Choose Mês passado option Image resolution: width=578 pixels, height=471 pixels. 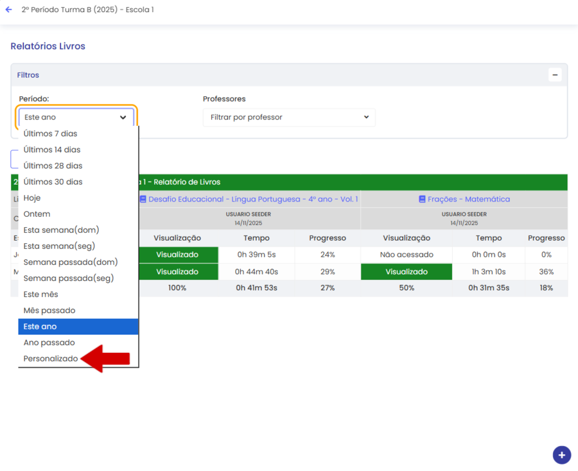point(49,311)
